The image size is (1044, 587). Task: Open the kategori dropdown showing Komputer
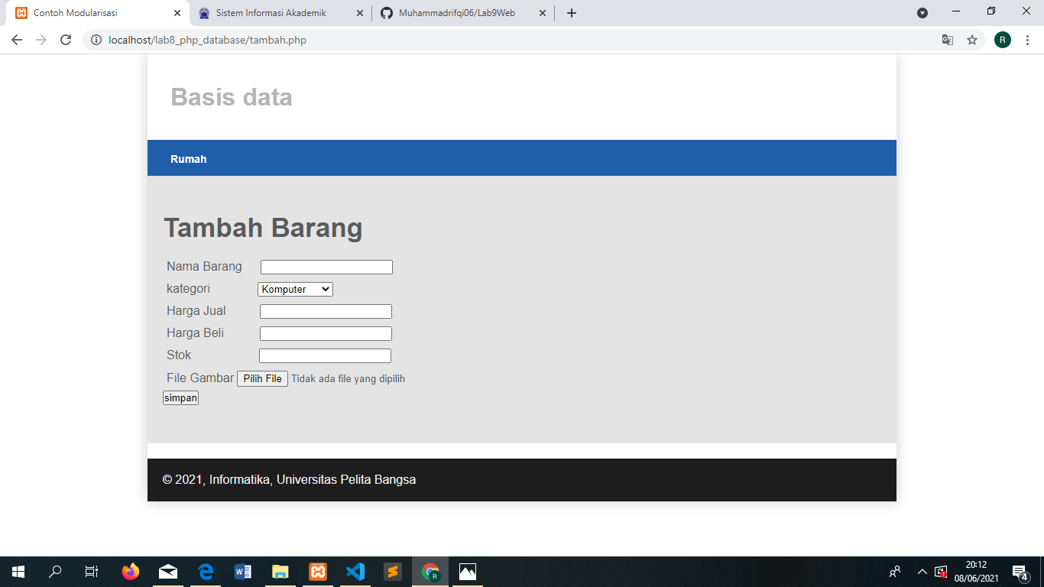295,289
